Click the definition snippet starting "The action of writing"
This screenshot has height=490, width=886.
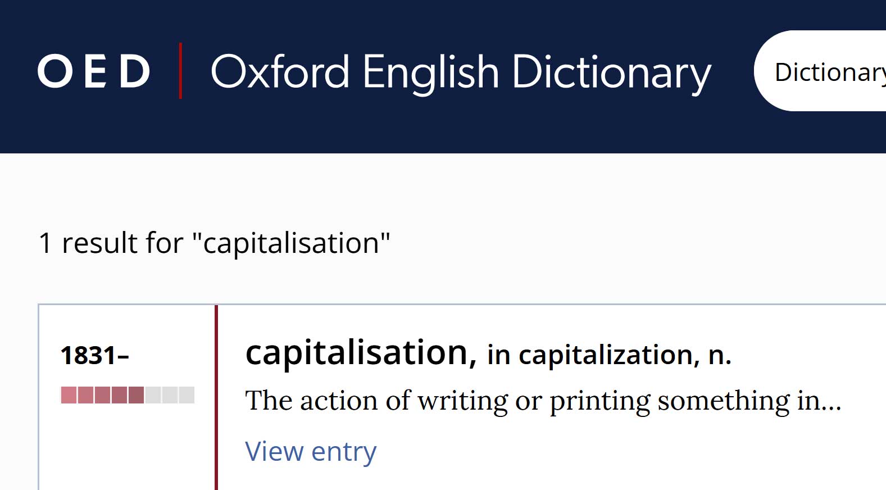click(543, 401)
